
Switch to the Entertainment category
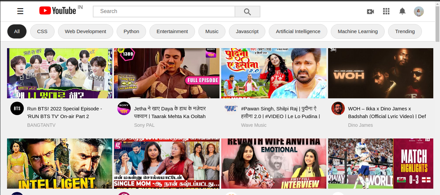tap(172, 31)
